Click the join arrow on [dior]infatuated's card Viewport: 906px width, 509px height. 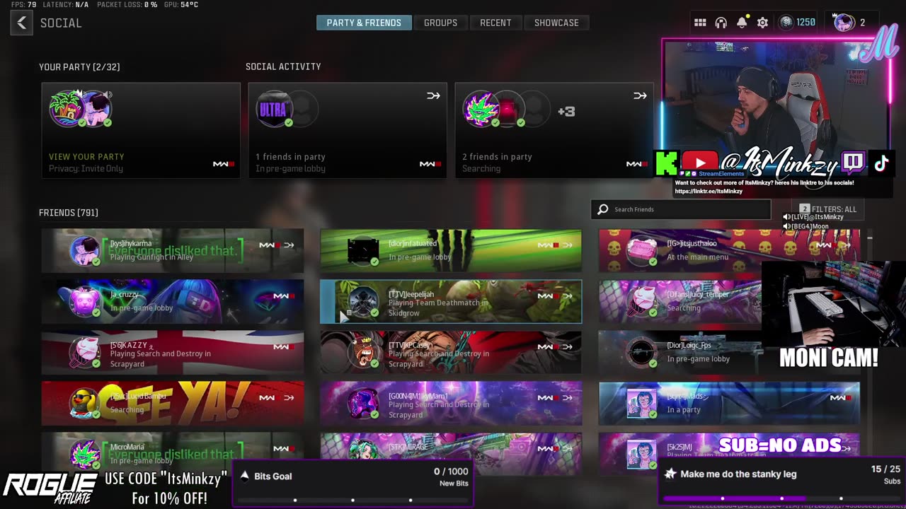click(567, 245)
